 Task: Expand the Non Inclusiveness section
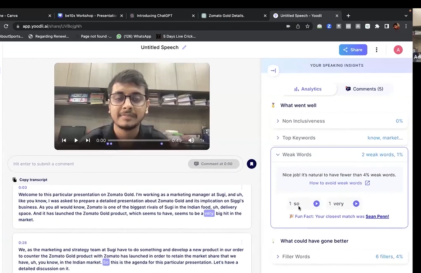[x=339, y=121]
